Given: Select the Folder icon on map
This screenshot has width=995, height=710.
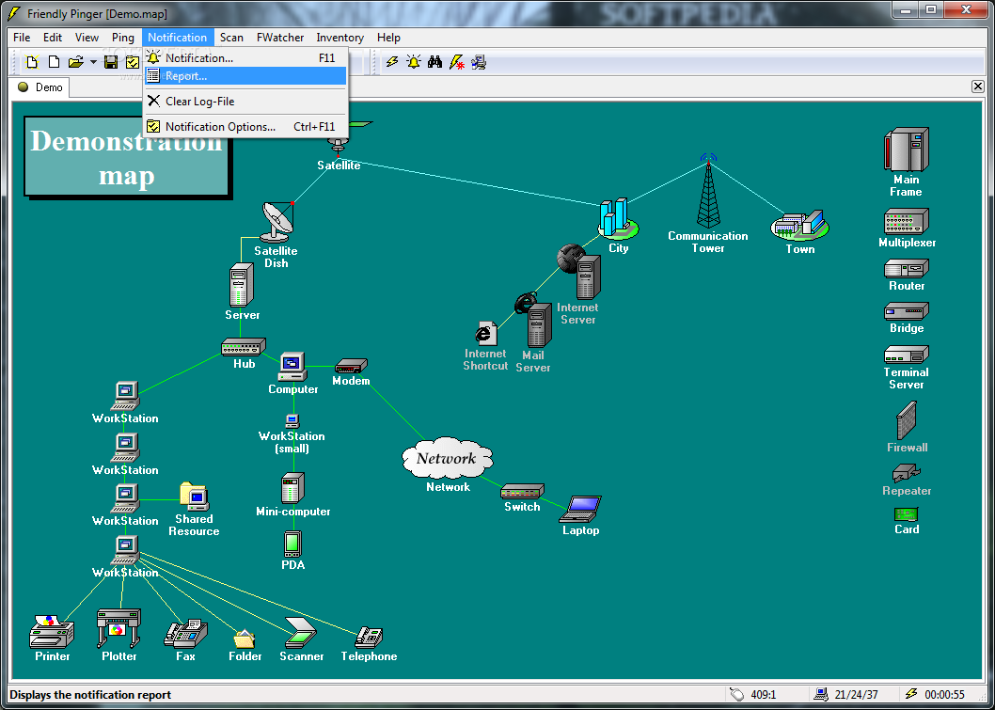Looking at the screenshot, I should tap(245, 638).
